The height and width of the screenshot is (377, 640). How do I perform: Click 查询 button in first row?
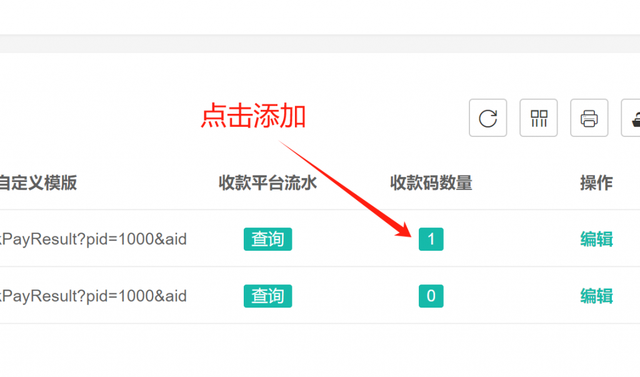click(267, 239)
